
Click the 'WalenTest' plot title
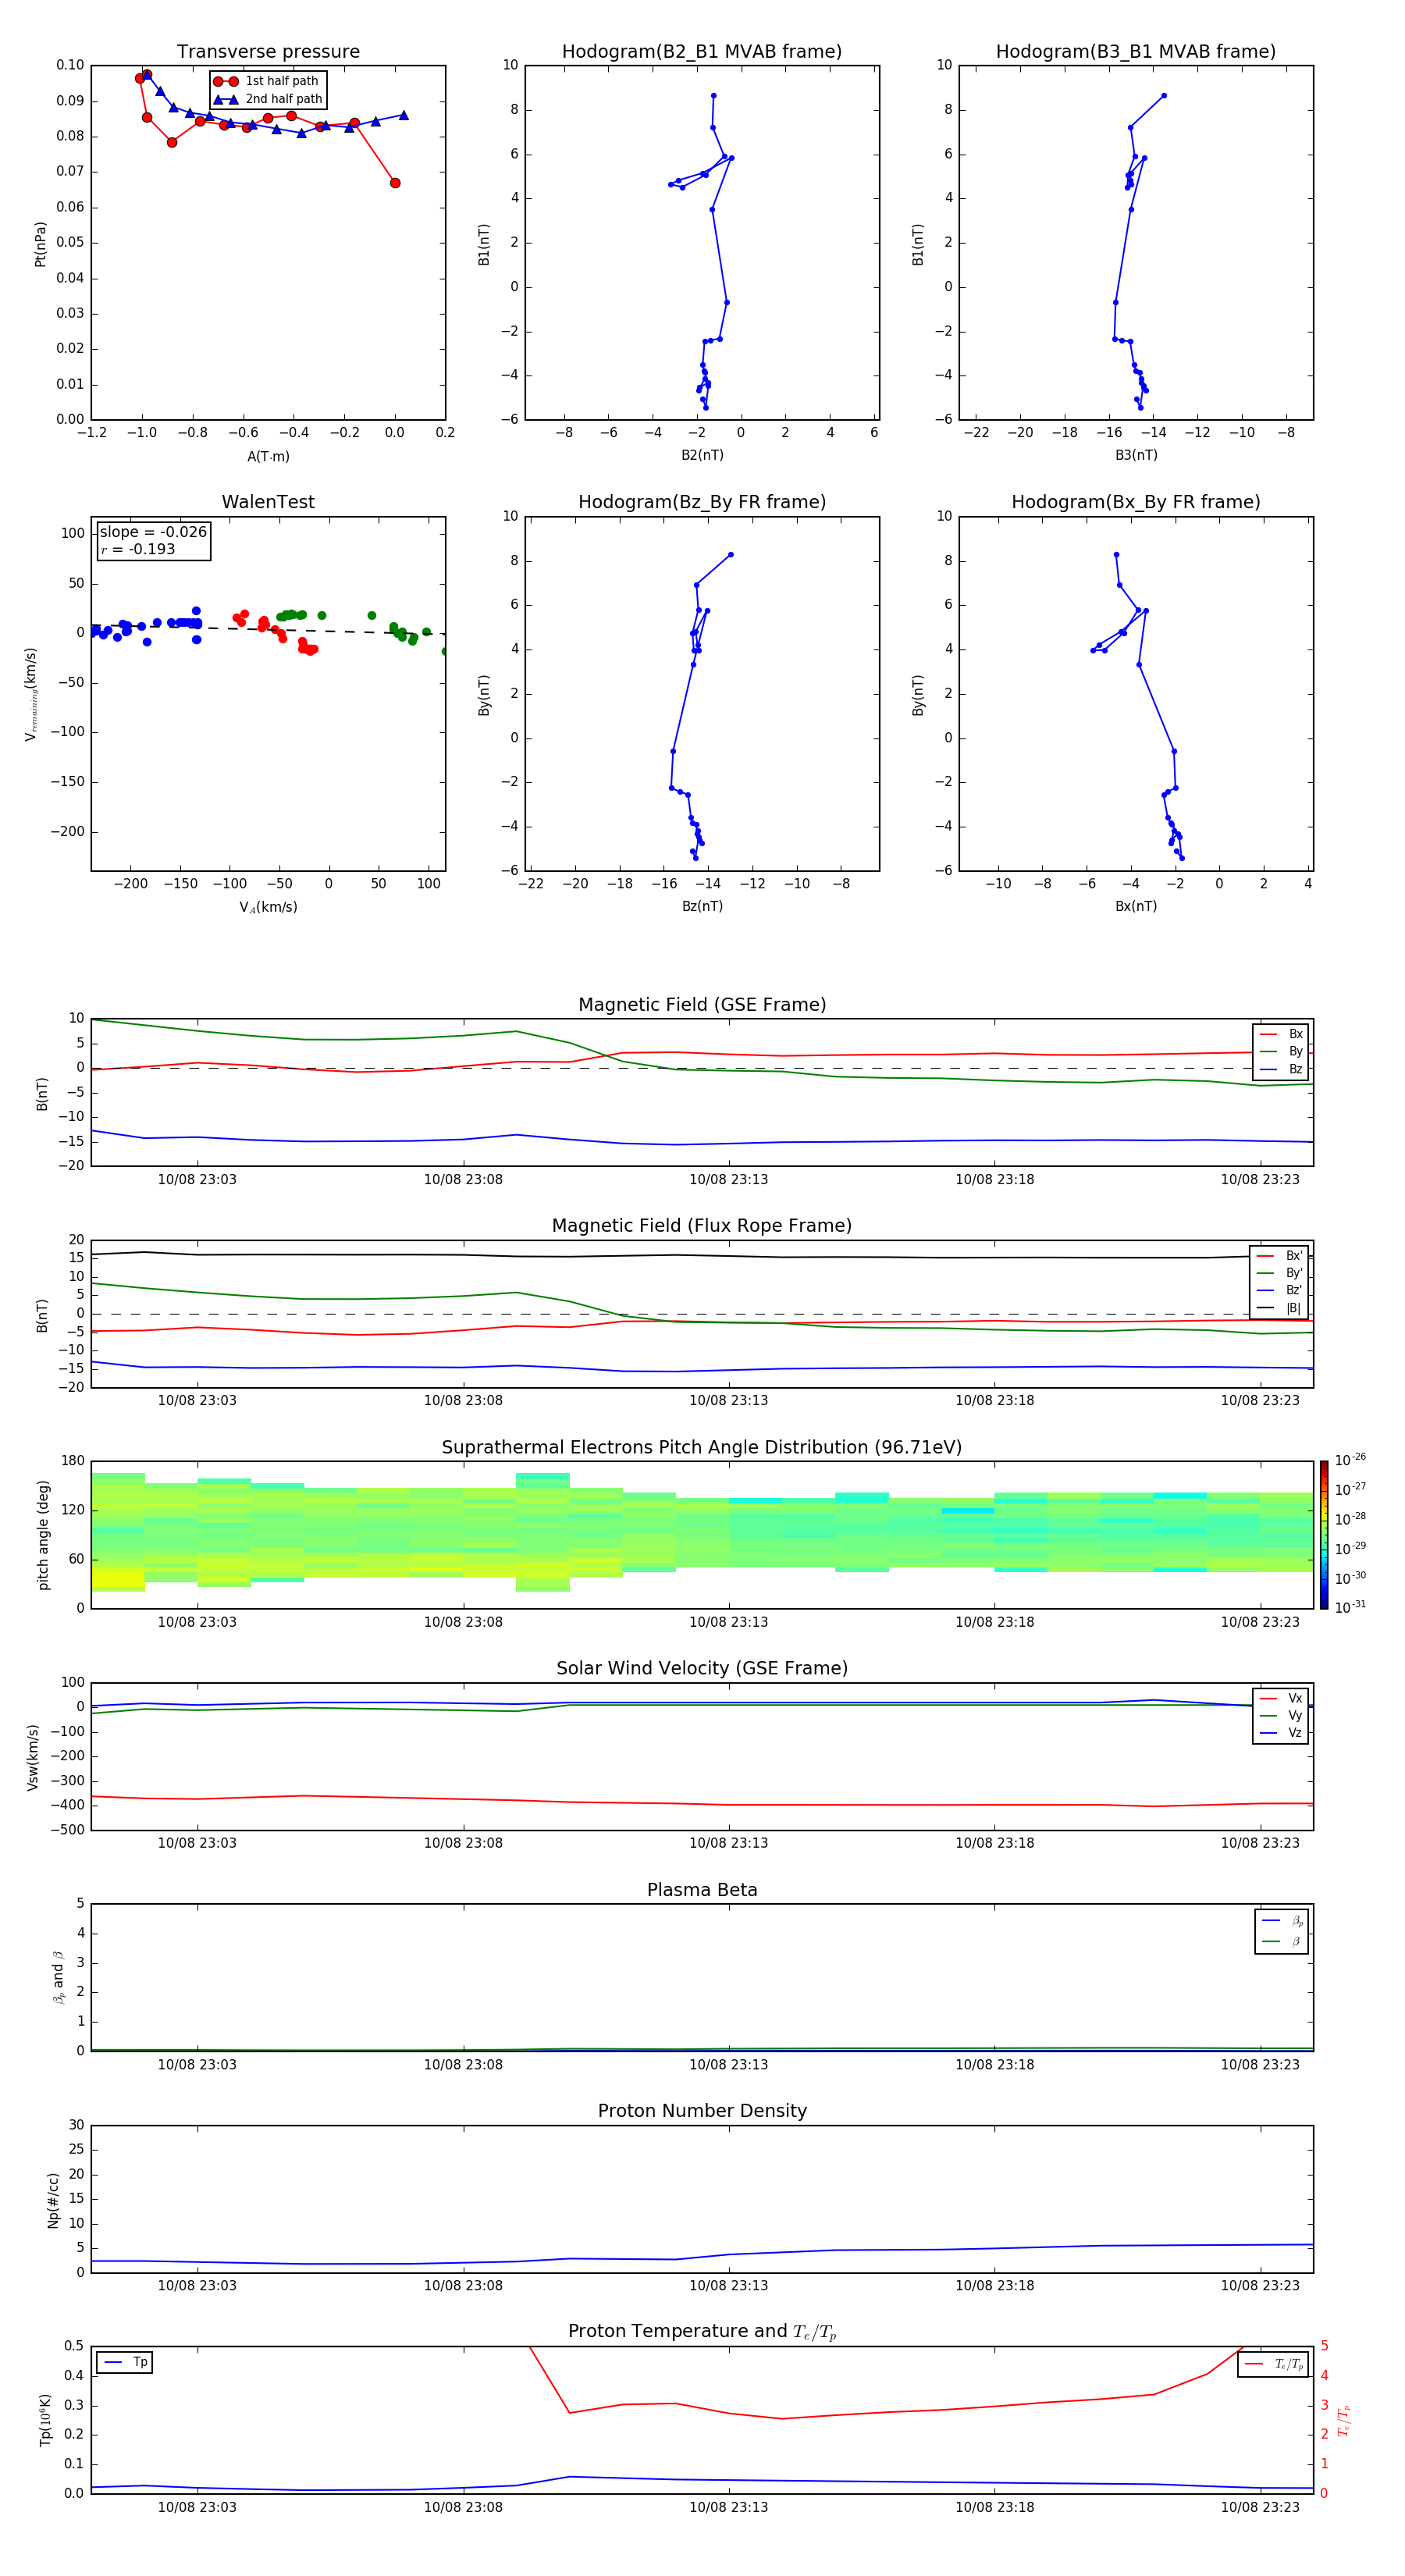click(268, 502)
